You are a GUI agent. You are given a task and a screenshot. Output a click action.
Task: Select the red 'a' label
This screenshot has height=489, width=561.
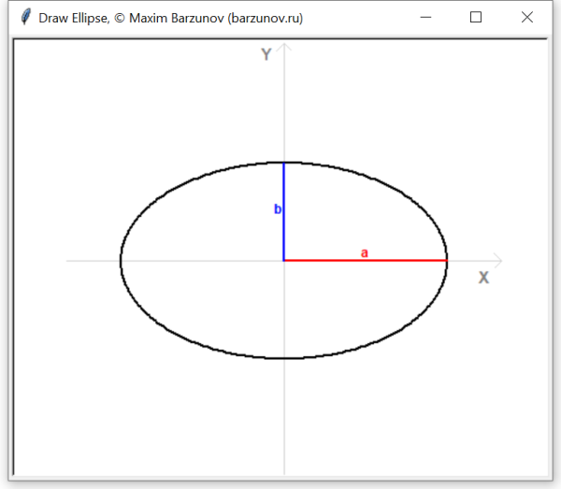click(365, 252)
